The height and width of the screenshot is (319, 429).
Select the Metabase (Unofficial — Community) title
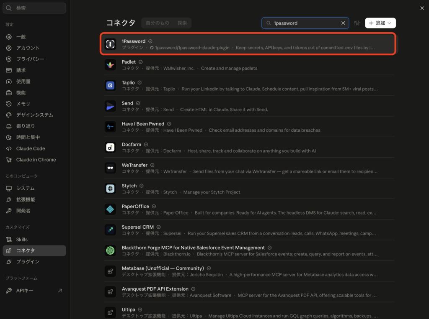(163, 268)
